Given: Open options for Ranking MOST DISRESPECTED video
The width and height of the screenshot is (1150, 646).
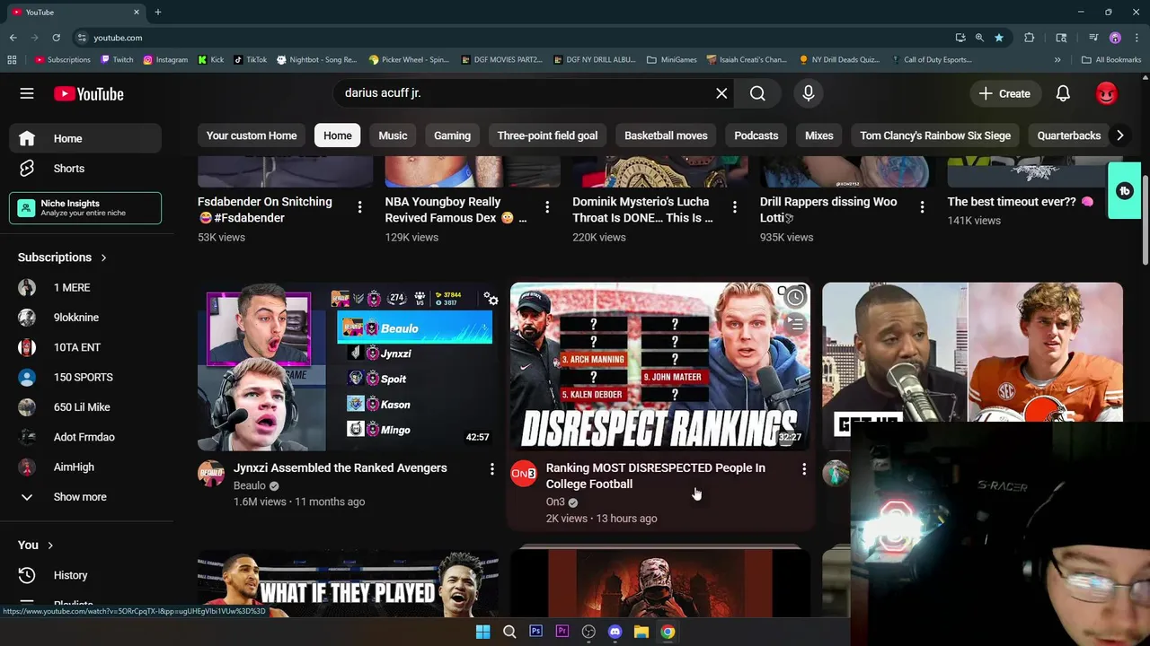Looking at the screenshot, I should (804, 469).
